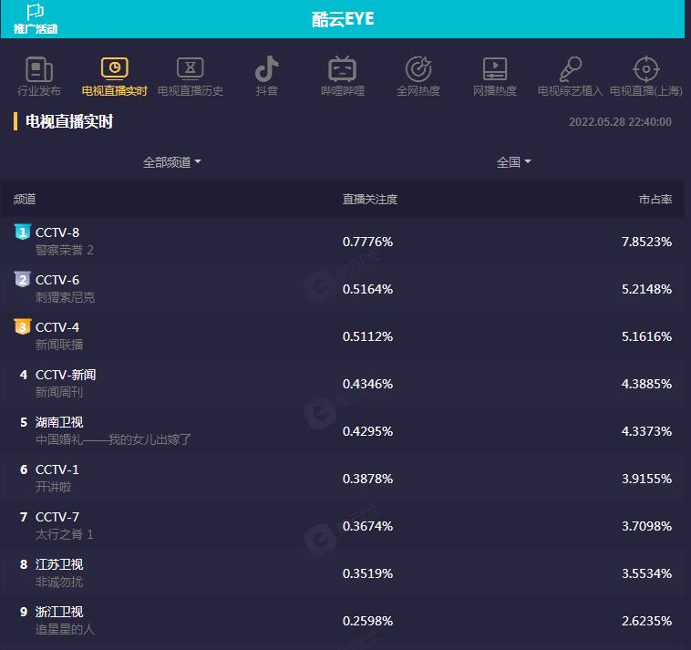This screenshot has height=650, width=691.
Task: Switch to 全网热度 tab label
Action: click(418, 91)
